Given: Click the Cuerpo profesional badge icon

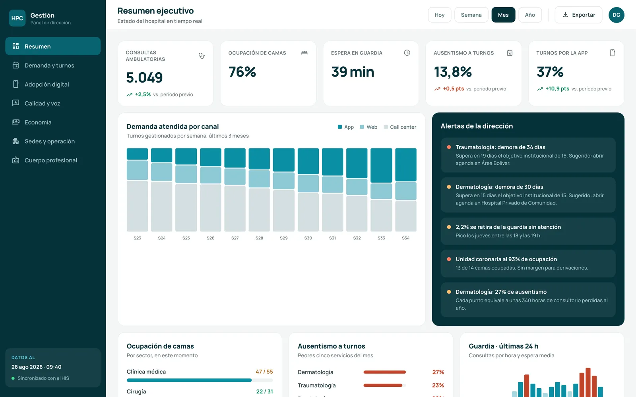Looking at the screenshot, I should (x=16, y=160).
